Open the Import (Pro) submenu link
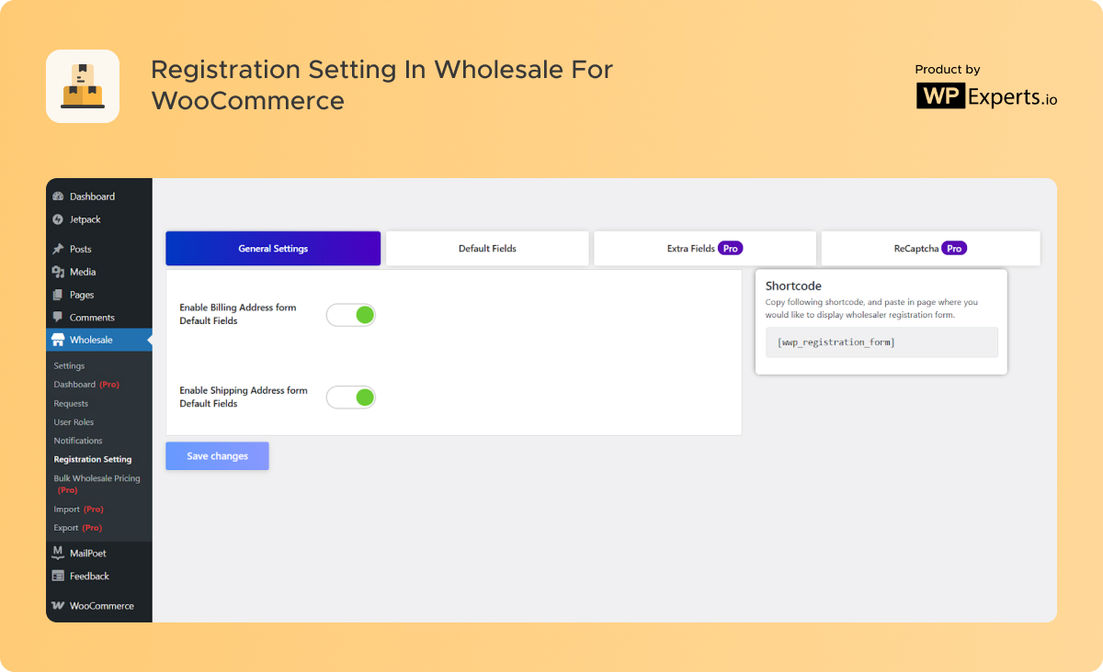Screen dimensions: 1103x672 coord(78,510)
